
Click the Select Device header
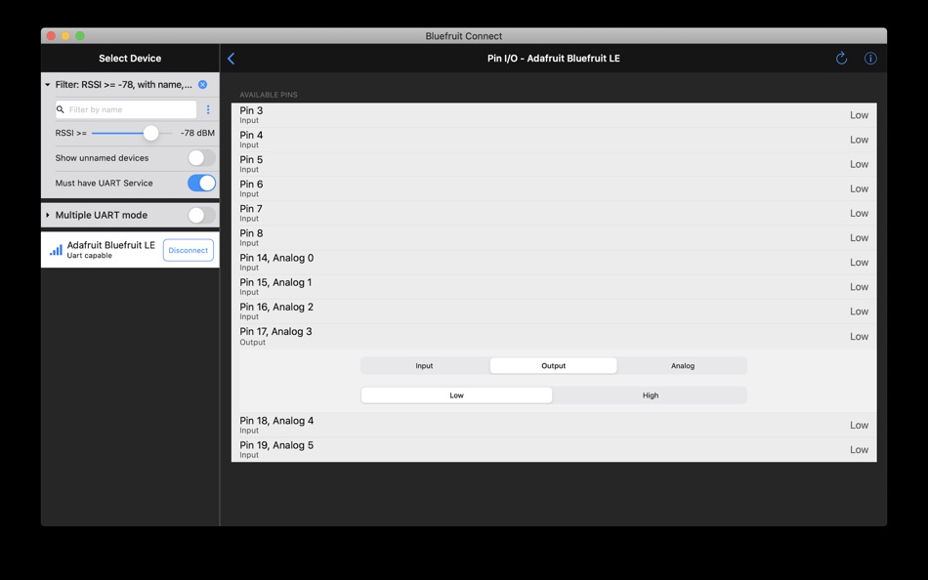tap(130, 58)
